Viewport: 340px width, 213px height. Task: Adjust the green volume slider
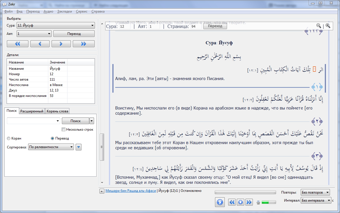point(269,202)
